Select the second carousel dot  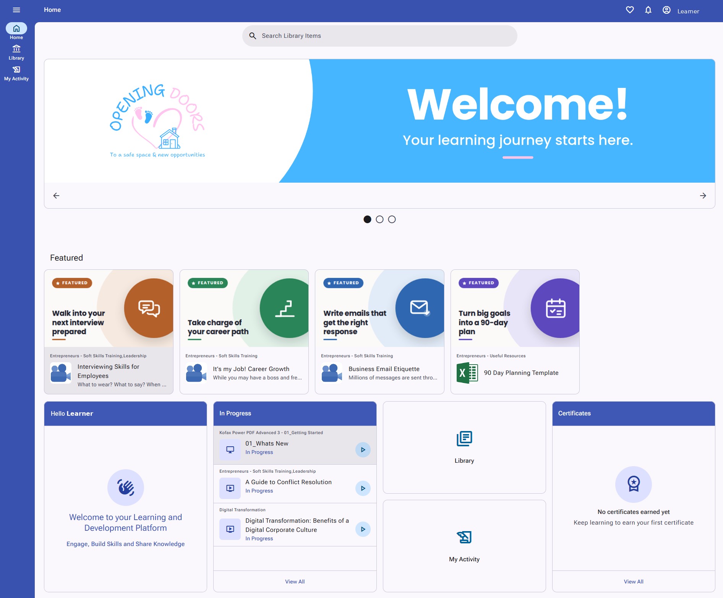379,219
